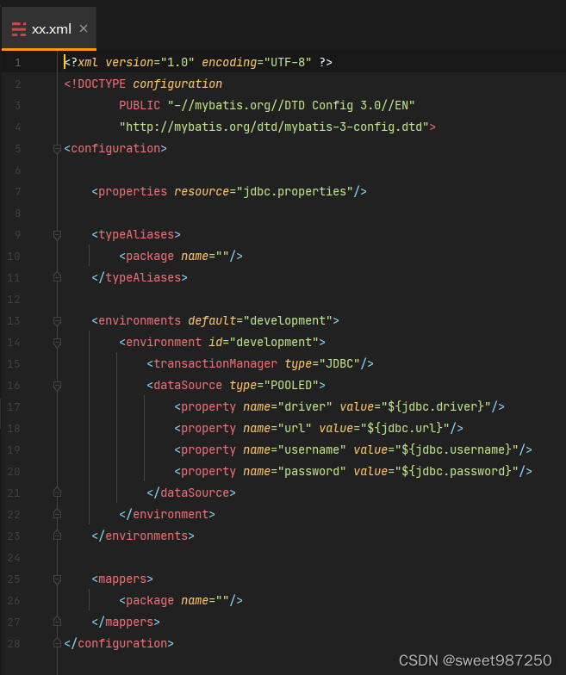Collapse the <environment> block at line 14
Viewport: 566px width, 675px height.
point(57,343)
